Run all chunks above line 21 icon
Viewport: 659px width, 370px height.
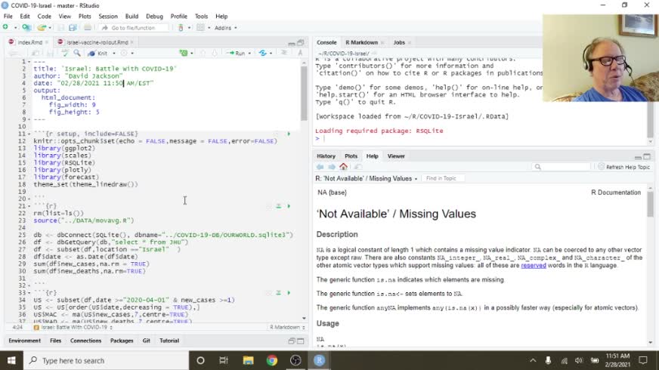coord(278,206)
